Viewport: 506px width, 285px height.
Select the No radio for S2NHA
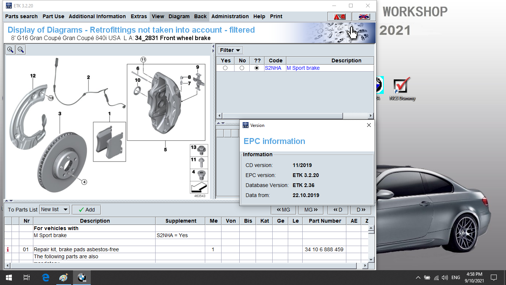[242, 68]
